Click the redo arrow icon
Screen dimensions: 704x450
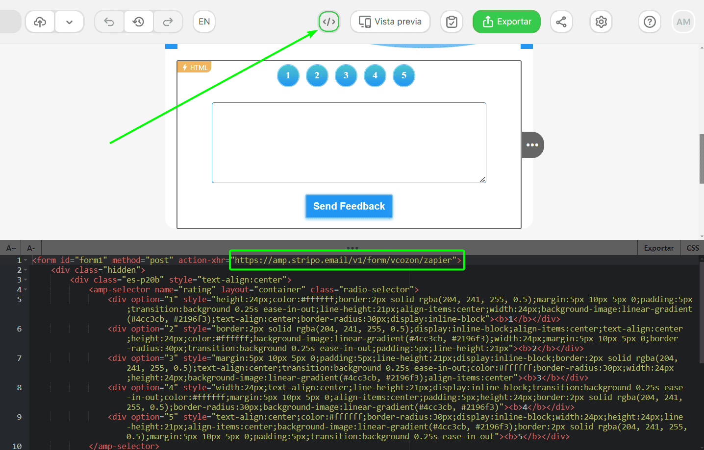coord(168,22)
